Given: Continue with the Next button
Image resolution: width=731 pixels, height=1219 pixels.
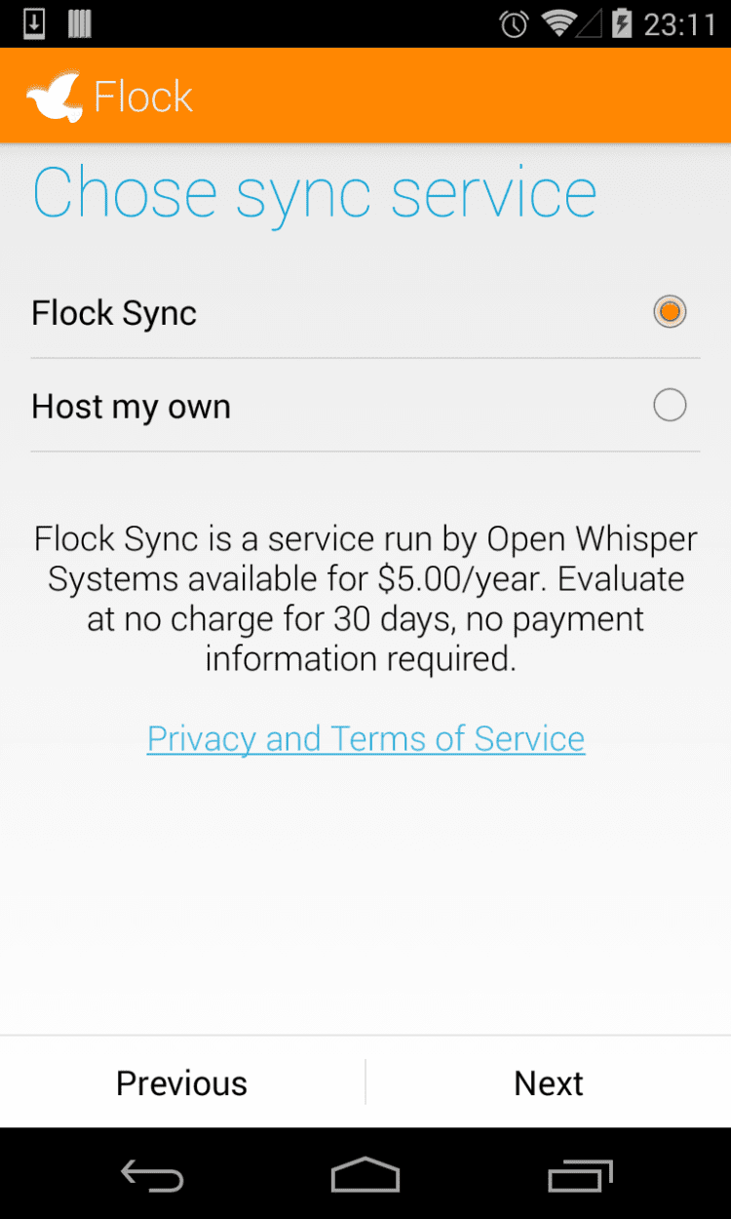Looking at the screenshot, I should coord(549,1082).
